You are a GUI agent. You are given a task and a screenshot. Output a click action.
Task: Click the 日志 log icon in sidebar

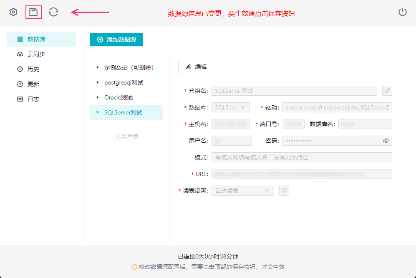tap(20, 99)
